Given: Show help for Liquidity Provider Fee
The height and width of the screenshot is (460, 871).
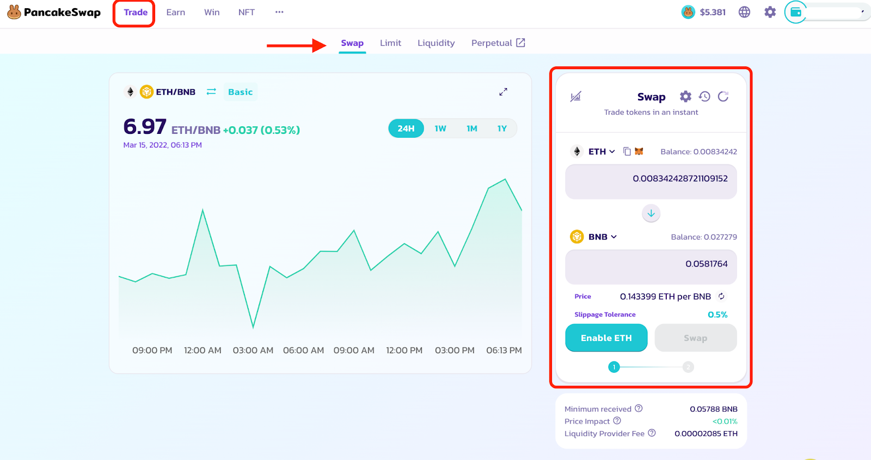Looking at the screenshot, I should coord(652,433).
